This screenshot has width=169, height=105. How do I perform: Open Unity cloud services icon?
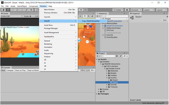(x=127, y=10)
